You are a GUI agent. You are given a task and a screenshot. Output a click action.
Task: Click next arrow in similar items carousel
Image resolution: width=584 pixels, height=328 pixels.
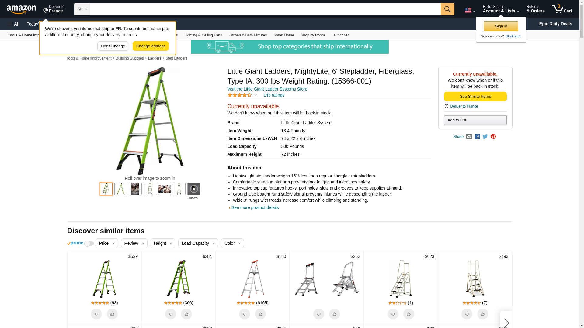506,323
